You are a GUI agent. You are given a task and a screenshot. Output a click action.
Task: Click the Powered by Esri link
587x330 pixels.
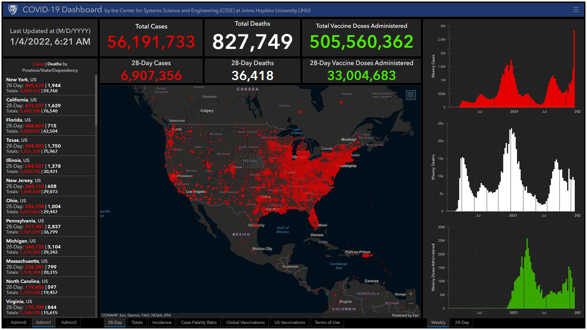[x=405, y=315]
